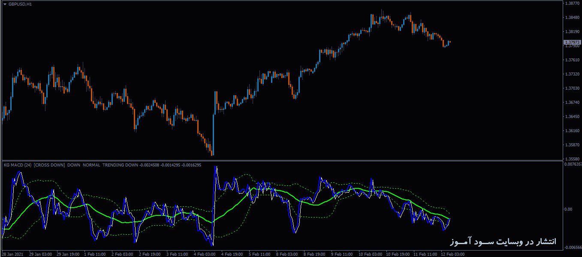Image resolution: width=582 pixels, height=257 pixels.
Task: Click price level 1.37030 on price axis
Action: tap(573, 88)
